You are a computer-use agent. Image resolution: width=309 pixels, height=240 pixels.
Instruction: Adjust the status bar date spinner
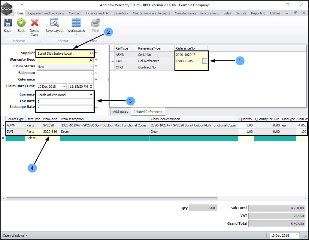[297, 235]
